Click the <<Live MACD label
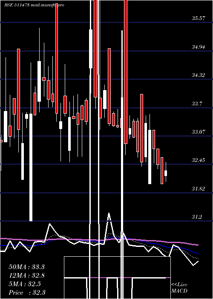 point(179,288)
